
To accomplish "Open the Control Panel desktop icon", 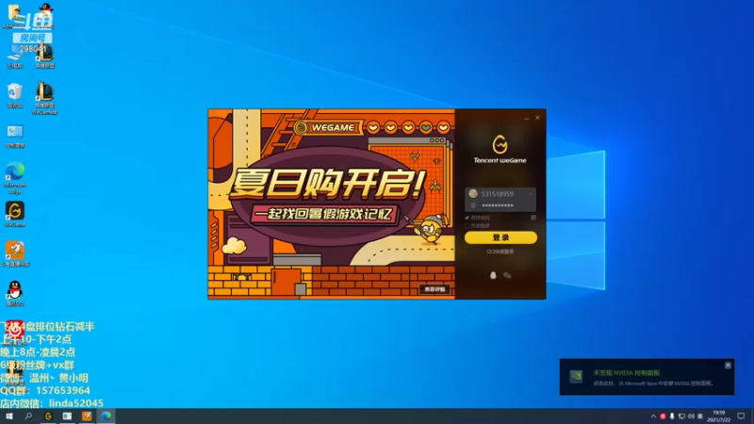I will [15, 136].
